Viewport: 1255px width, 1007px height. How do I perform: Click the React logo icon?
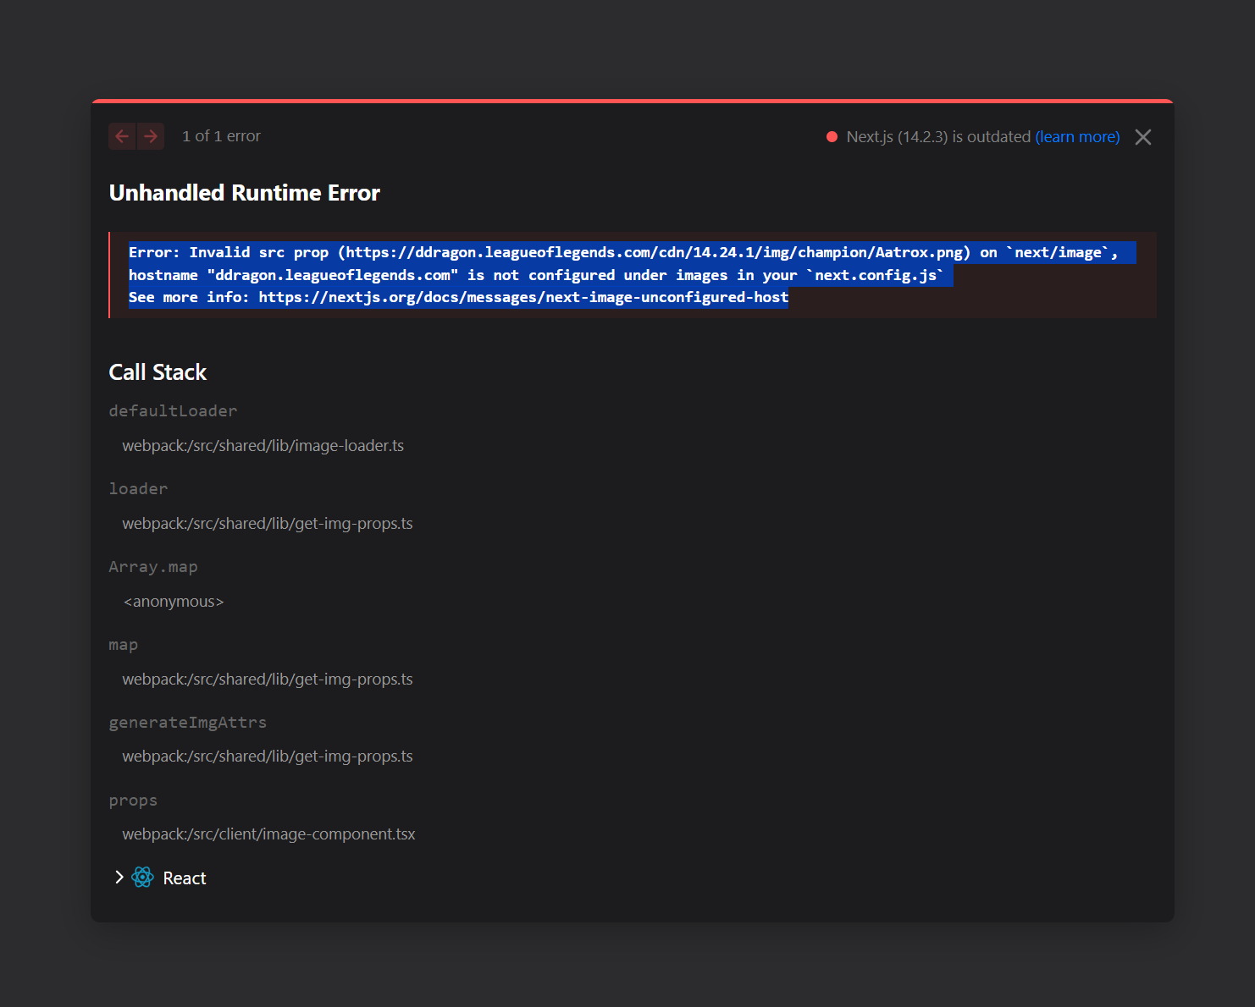click(x=141, y=878)
